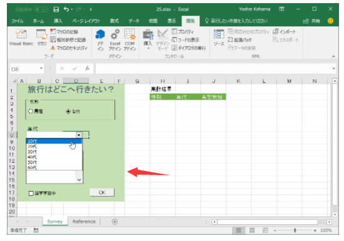Select the female radio button

click(73, 111)
